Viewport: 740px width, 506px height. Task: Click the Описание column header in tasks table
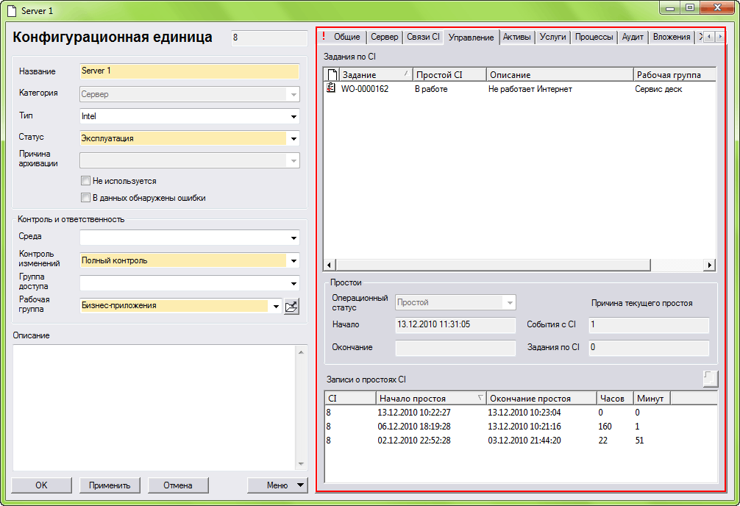pos(560,74)
